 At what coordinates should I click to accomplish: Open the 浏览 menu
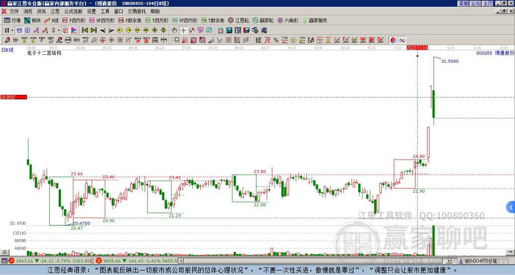pyautogui.click(x=28, y=12)
